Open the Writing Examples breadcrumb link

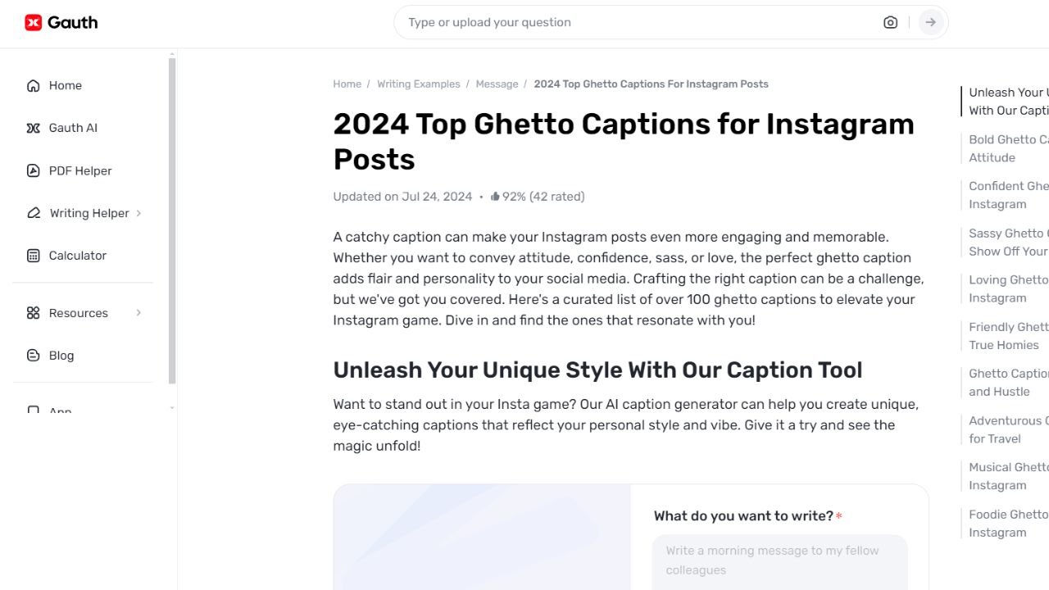419,84
